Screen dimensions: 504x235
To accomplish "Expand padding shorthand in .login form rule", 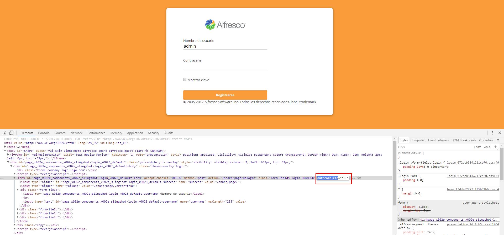I will 418,180.
